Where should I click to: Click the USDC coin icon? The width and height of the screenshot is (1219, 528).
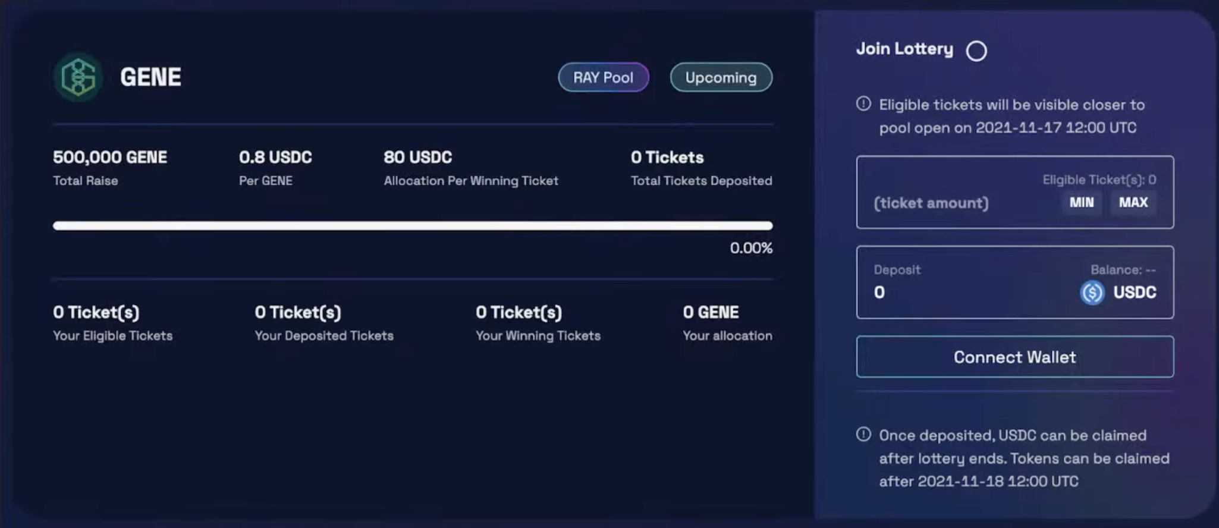coord(1092,293)
